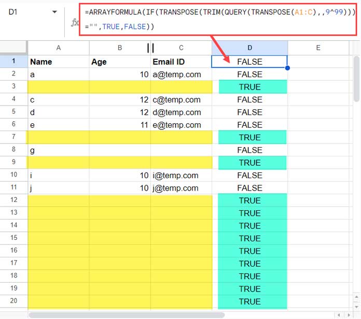This screenshot has width=361, height=319.
Task: Select cell D1 showing FALSE
Action: pos(249,62)
